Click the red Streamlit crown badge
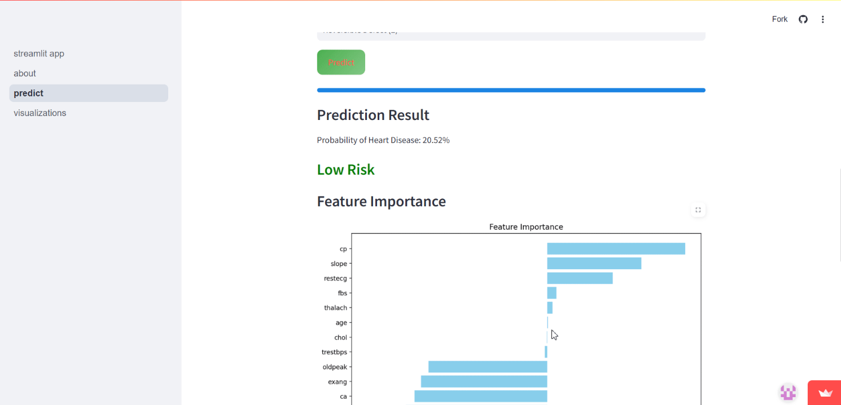The height and width of the screenshot is (405, 841). coord(825,393)
